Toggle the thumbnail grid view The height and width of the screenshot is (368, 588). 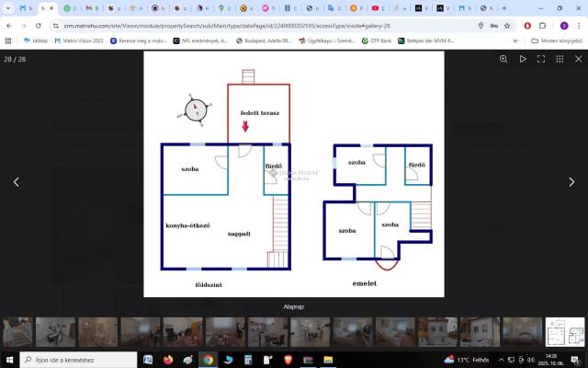click(560, 59)
